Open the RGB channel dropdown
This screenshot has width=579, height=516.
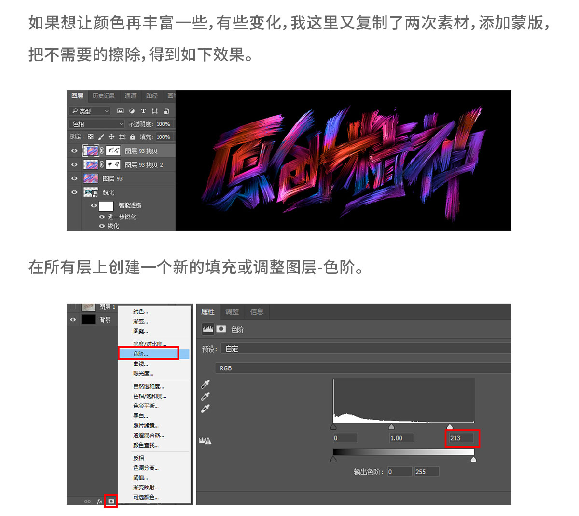point(362,368)
